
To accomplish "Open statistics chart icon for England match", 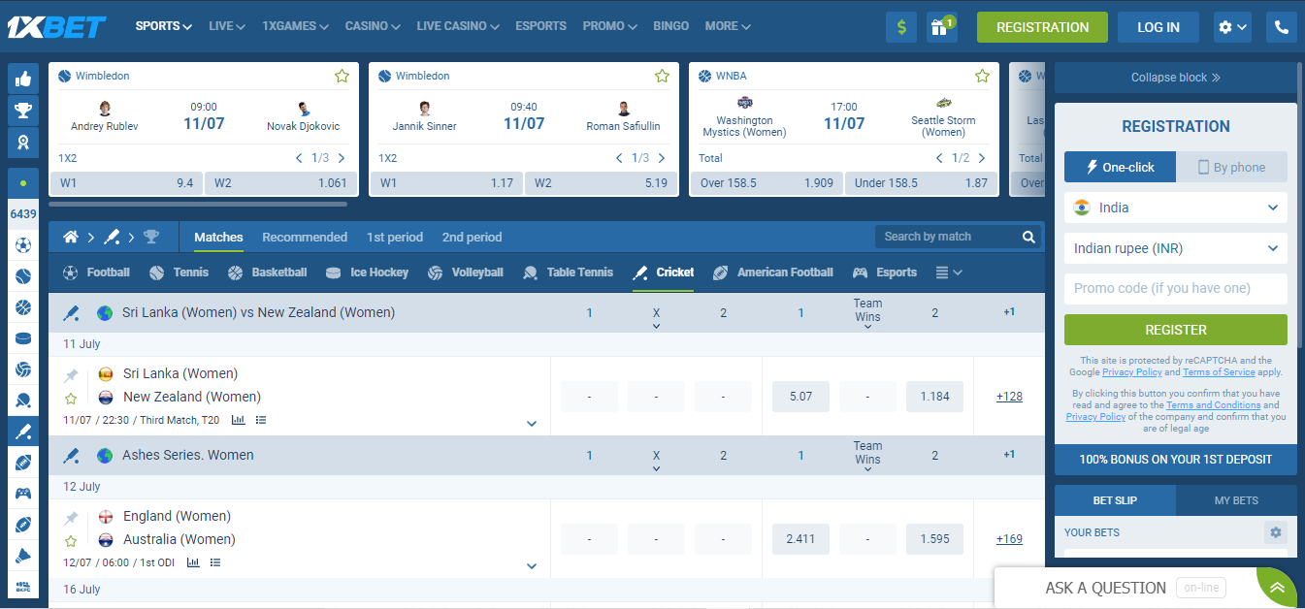I will 193,562.
